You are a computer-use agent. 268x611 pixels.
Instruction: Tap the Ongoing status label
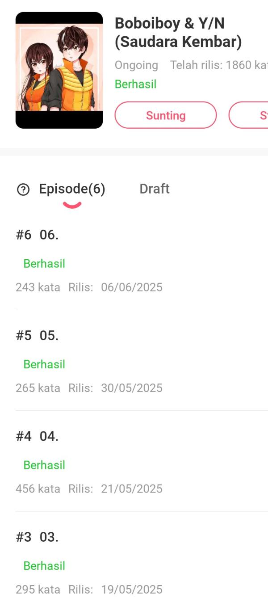coord(136,65)
